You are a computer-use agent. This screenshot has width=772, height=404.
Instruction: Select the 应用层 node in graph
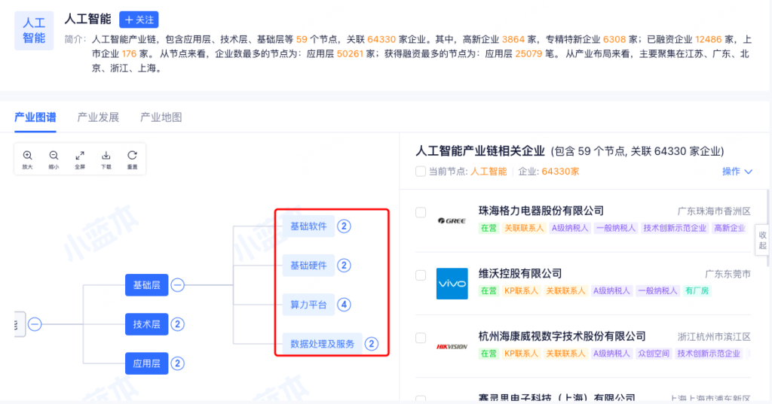click(146, 363)
